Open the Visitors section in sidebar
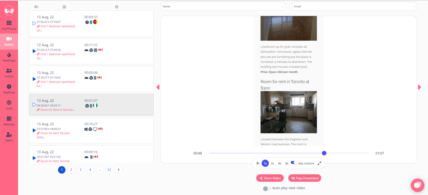428x195 pixels. tap(9, 71)
